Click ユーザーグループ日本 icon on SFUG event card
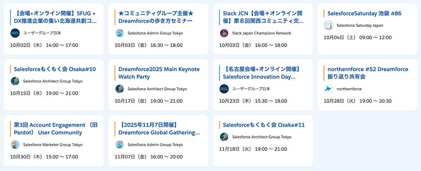The image size is (421, 171). [16, 33]
